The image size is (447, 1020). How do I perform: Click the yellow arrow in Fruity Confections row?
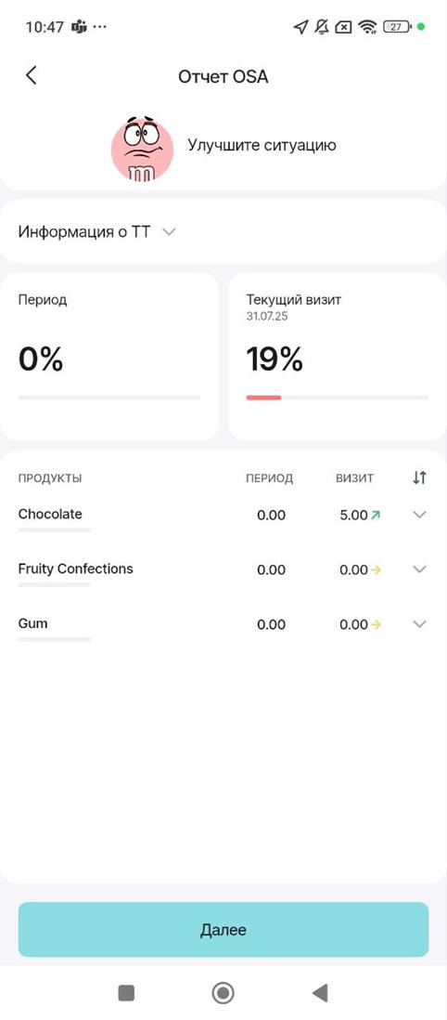click(376, 569)
